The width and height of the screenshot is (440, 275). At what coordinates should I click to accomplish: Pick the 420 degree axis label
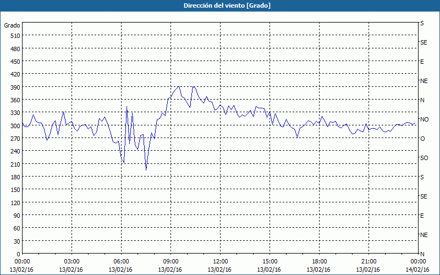click(16, 74)
